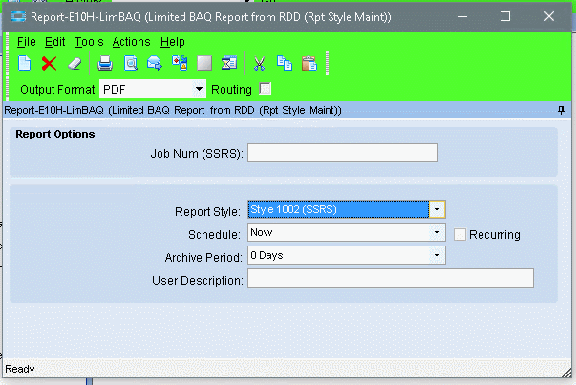Click the Cut scissors icon
Viewport: 576px width, 385px height.
pos(258,64)
